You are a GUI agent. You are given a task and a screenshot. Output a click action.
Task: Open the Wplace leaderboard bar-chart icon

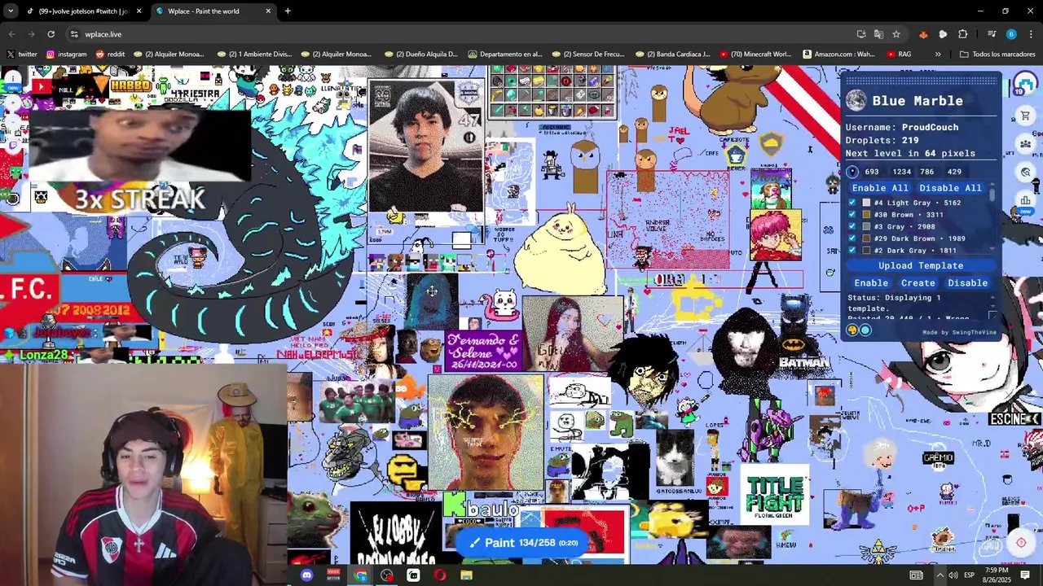(1026, 199)
